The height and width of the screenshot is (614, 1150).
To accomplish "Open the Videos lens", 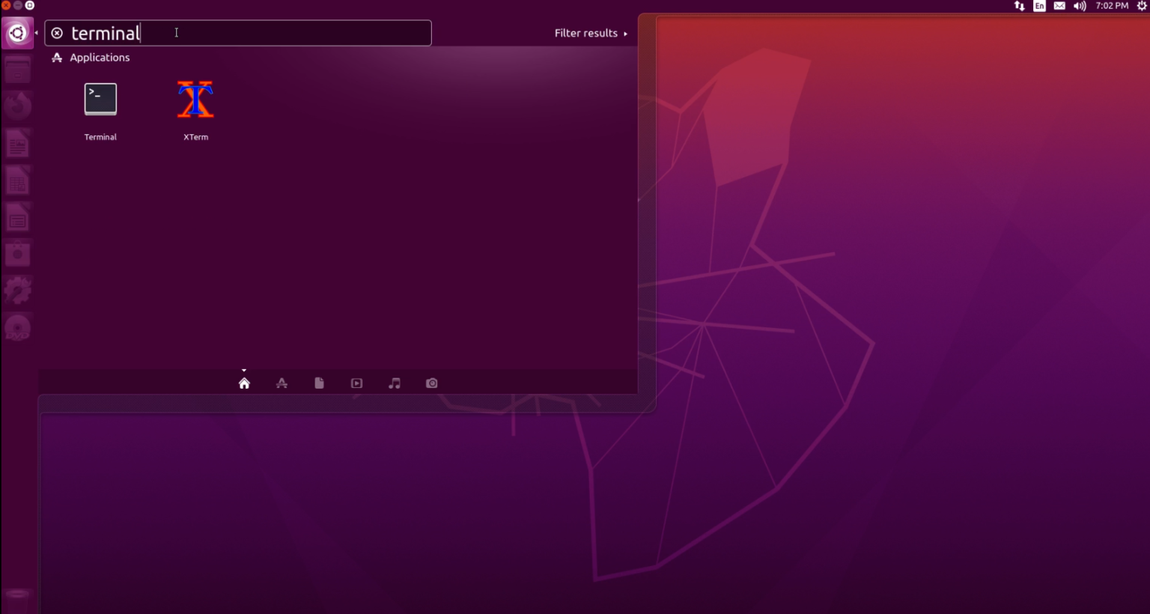I will click(356, 383).
